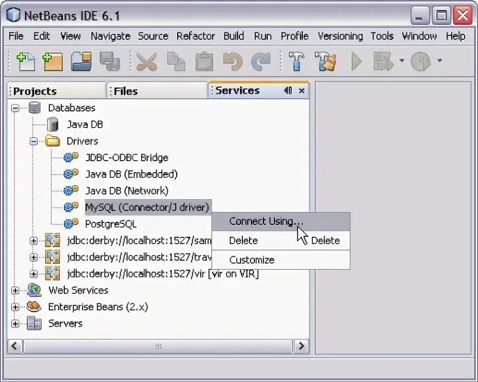Click the JDBC-ODBC Bridge driver icon
Image resolution: width=478 pixels, height=382 pixels.
71,157
